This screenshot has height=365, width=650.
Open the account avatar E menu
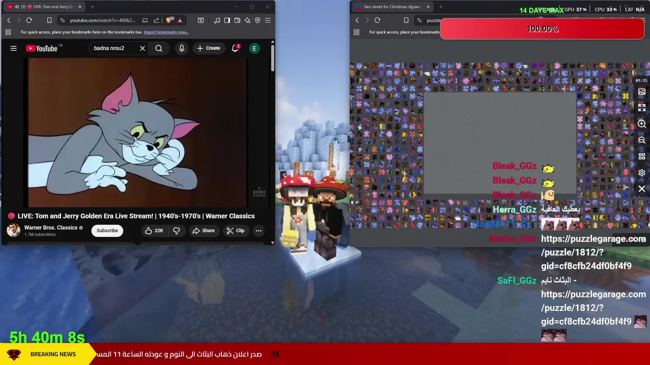(x=254, y=48)
